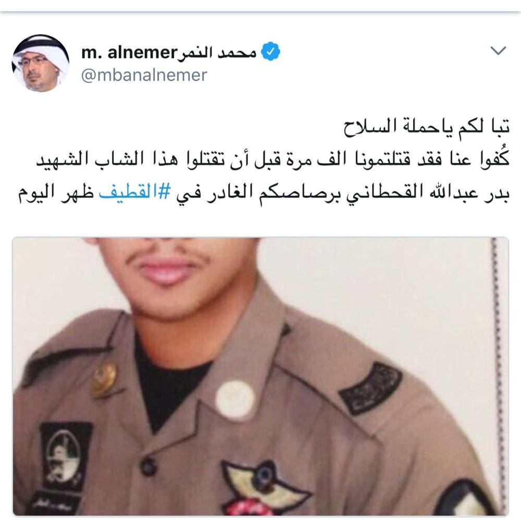Click the display name m. alnemer
521x520 pixels.
129,52
